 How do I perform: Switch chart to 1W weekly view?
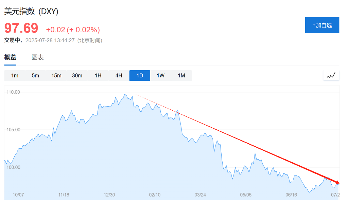click(x=160, y=75)
